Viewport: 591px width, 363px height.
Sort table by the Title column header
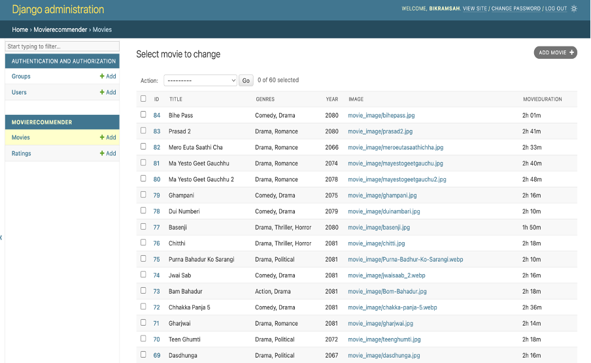click(176, 99)
